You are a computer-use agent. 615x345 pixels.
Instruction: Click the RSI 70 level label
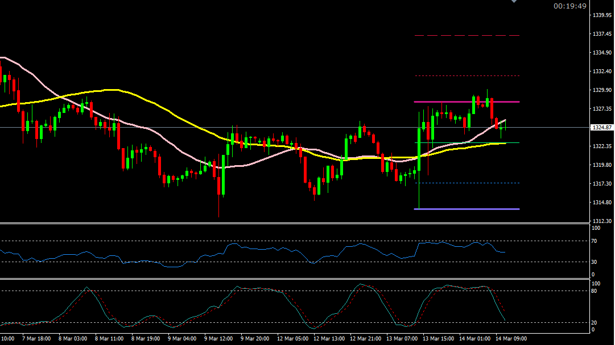pos(596,241)
